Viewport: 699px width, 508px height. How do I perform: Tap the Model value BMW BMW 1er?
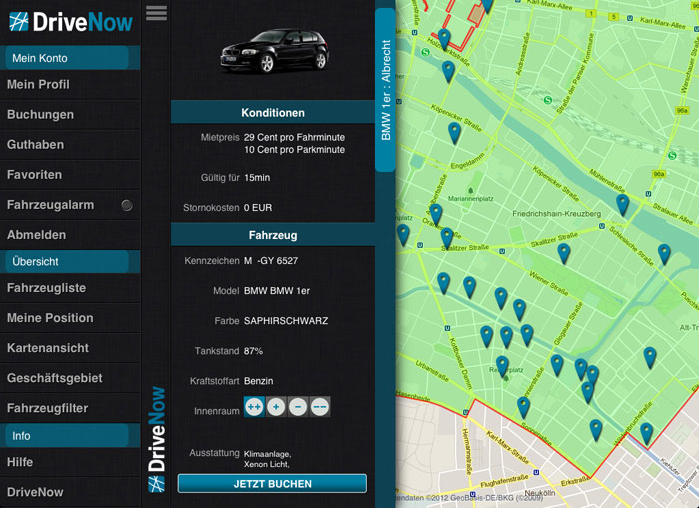(x=277, y=291)
